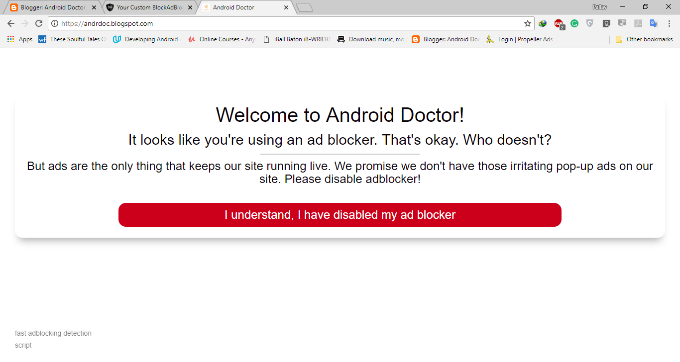Click the gray document extension icon
680x362 pixels.
click(x=622, y=23)
